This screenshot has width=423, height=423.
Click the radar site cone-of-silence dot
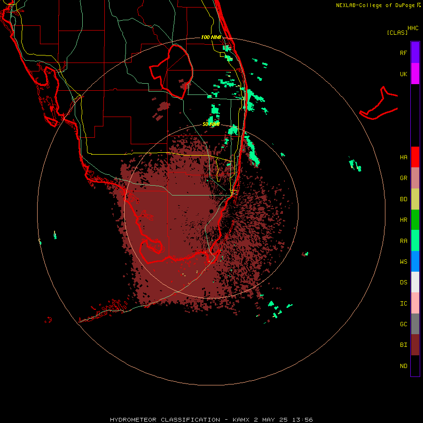click(x=211, y=211)
